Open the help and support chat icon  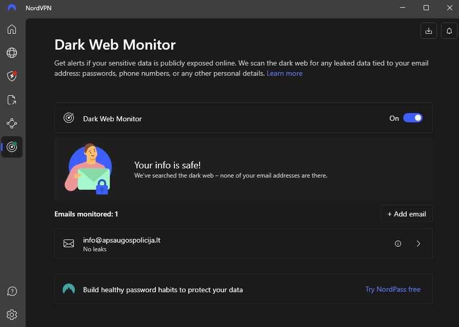12,291
